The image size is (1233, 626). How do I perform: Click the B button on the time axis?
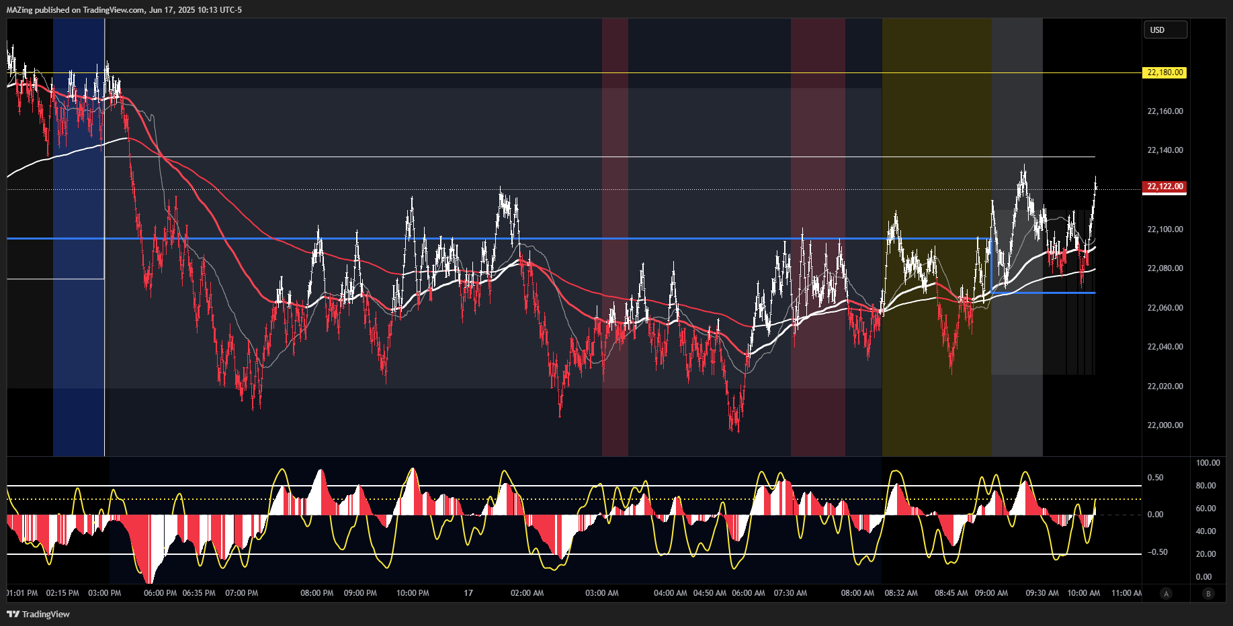coord(1208,593)
